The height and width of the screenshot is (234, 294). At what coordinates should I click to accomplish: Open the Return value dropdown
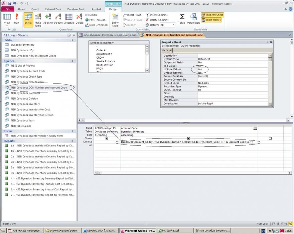pyautogui.click(x=173, y=25)
